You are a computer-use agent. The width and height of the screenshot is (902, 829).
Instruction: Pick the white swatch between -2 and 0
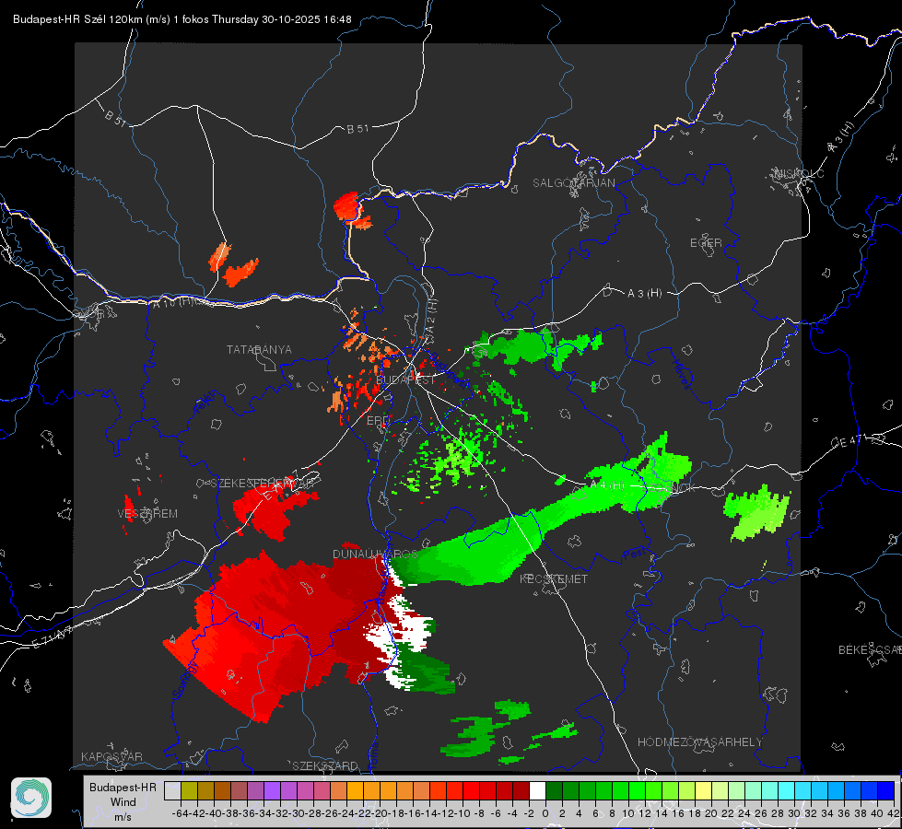[x=537, y=790]
